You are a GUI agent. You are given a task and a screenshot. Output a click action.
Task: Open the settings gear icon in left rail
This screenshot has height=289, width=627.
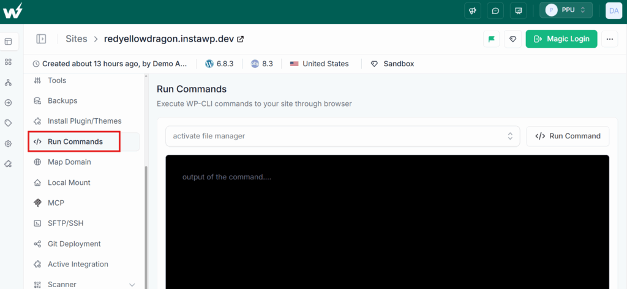(8, 143)
